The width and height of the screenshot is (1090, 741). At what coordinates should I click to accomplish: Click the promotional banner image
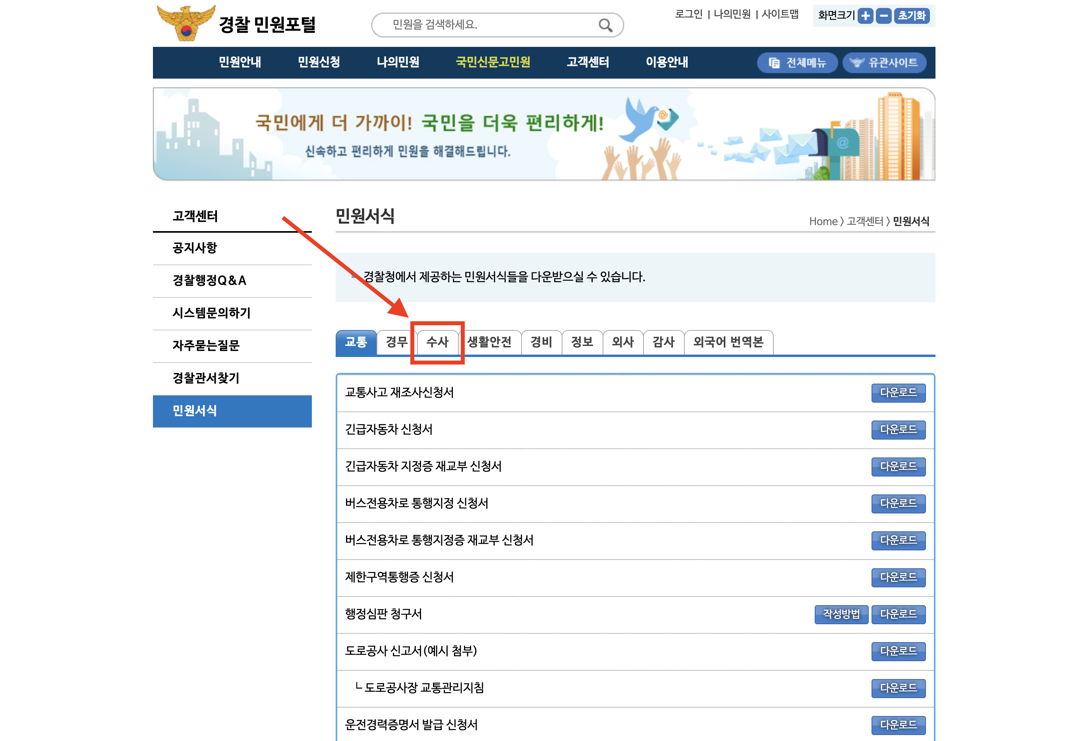543,134
